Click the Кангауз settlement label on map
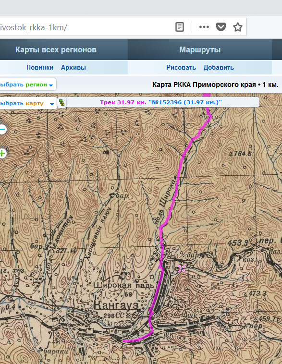 (x=116, y=305)
